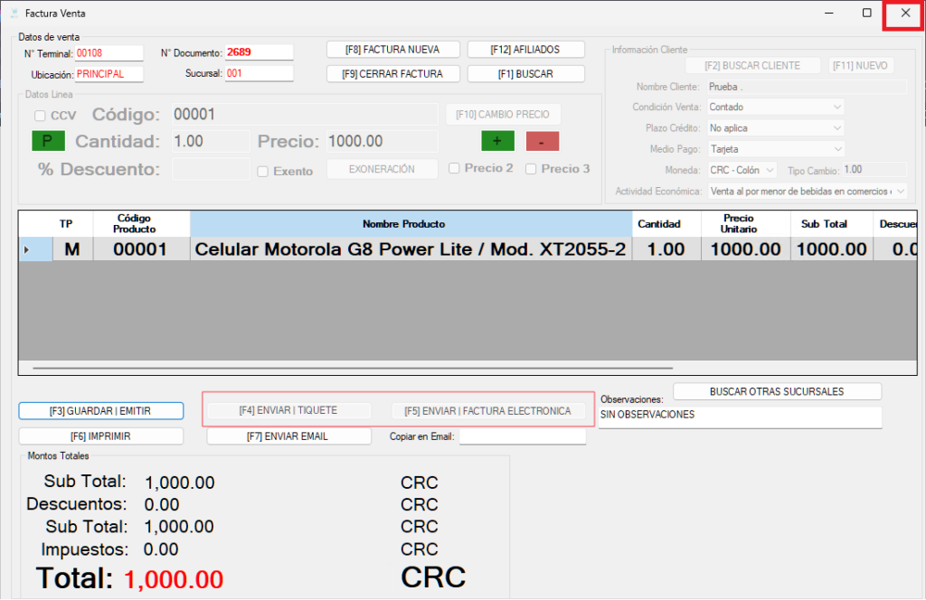The height and width of the screenshot is (600, 926).
Task: Click the red minus remove-line button
Action: [543, 141]
